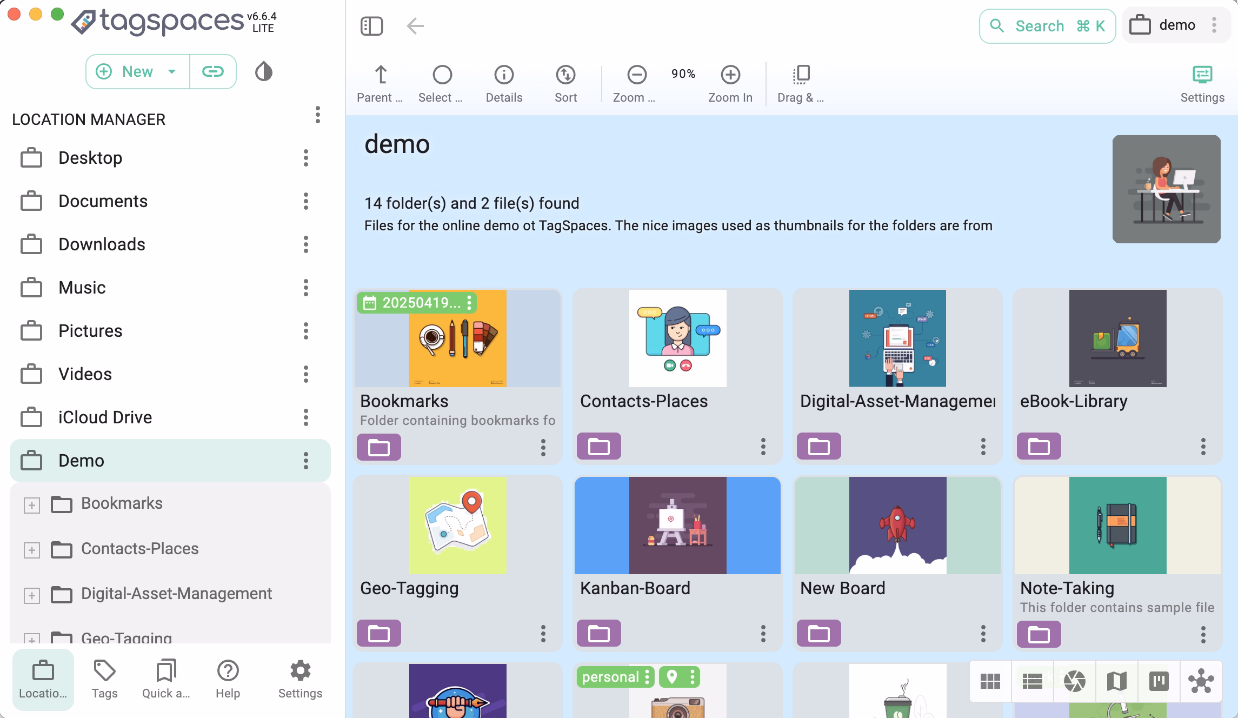Toggle the sidebar panel visibility
Image resolution: width=1238 pixels, height=718 pixels.
371,26
